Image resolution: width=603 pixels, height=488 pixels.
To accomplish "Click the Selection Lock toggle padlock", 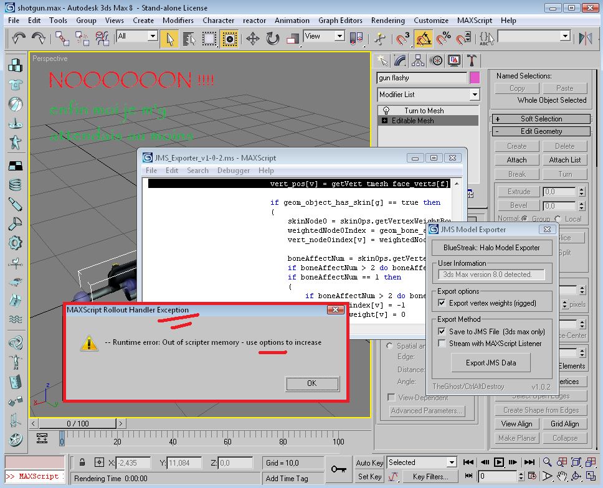I will pyautogui.click(x=82, y=462).
